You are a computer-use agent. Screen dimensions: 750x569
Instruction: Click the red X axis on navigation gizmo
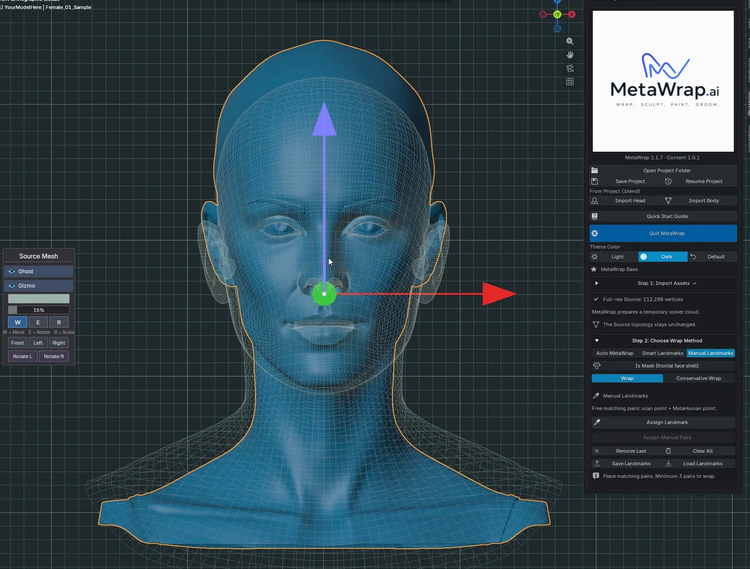click(572, 15)
